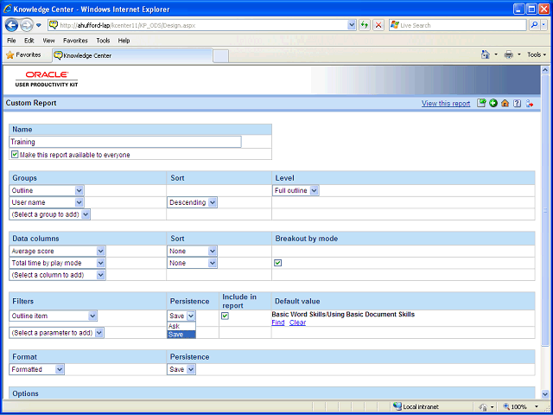This screenshot has height=415, width=553.
Task: Click the browser Forward arrow
Action: click(x=27, y=25)
